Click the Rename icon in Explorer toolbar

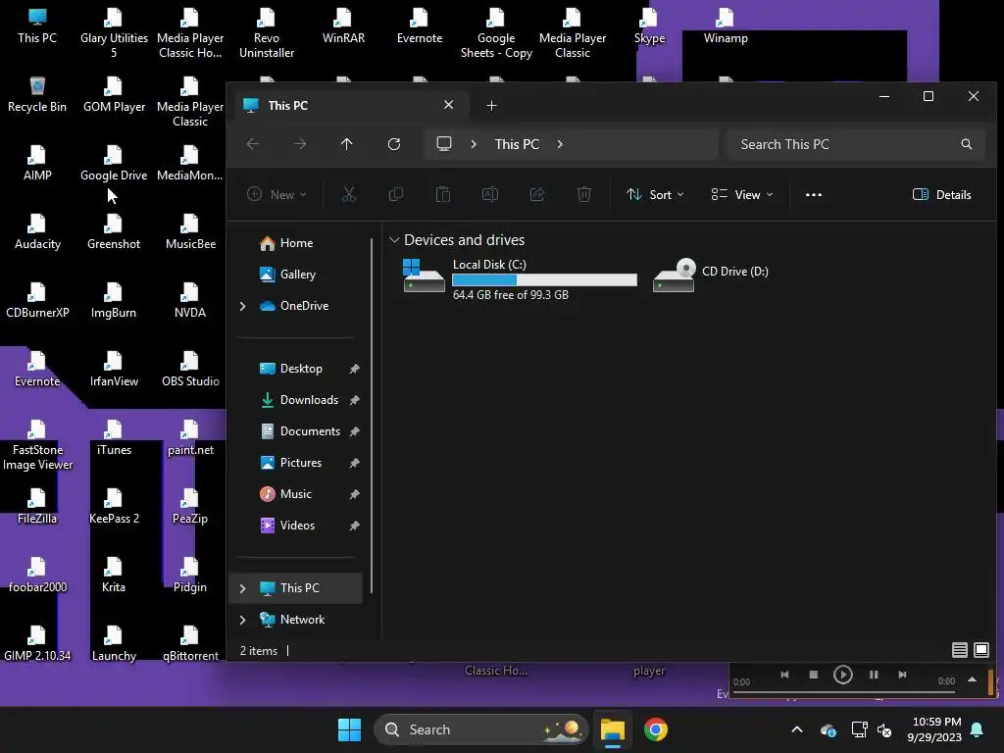point(490,195)
